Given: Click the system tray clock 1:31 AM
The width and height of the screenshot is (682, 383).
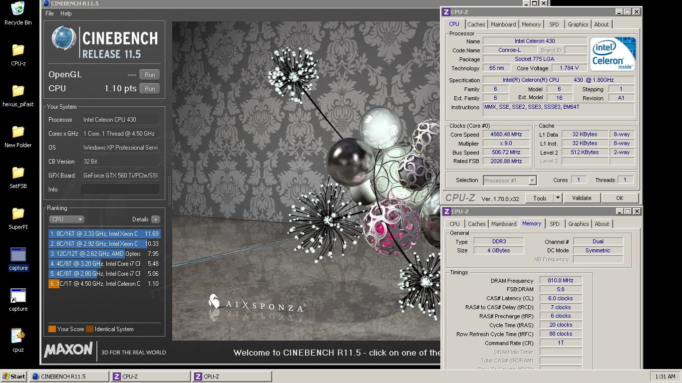Looking at the screenshot, I should [x=665, y=377].
